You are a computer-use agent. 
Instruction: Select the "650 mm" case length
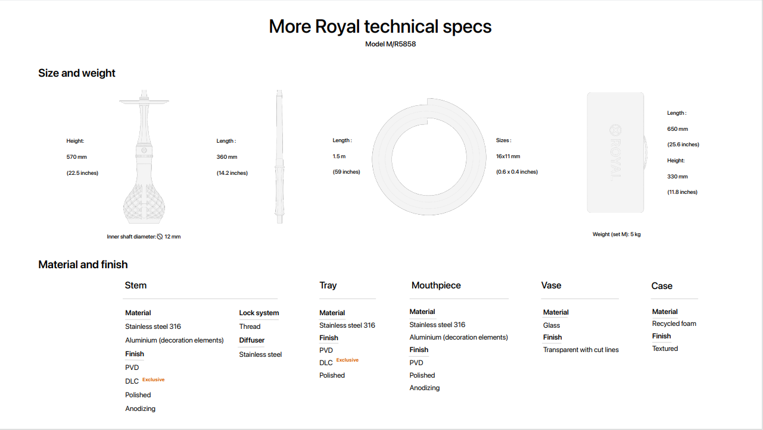tap(678, 129)
